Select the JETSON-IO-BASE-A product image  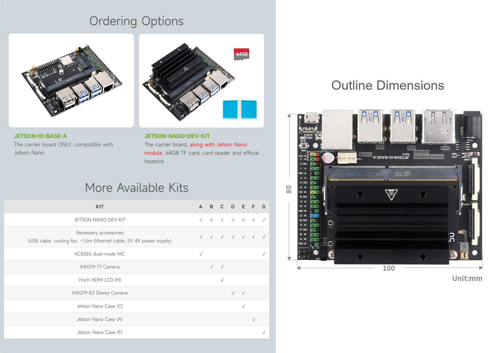(70, 80)
